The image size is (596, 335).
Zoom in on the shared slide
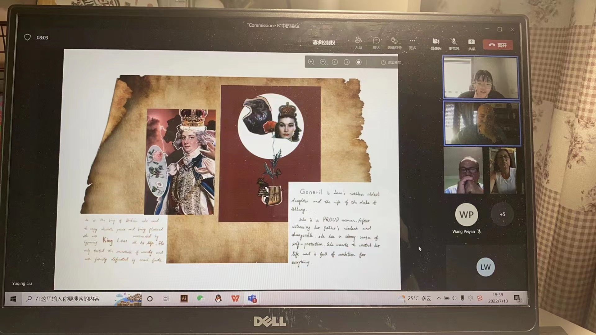(x=311, y=62)
